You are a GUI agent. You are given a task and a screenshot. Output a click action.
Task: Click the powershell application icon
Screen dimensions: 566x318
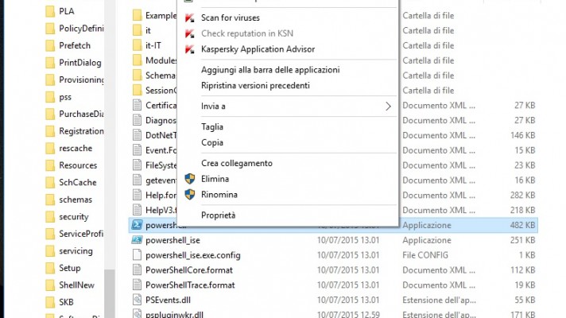pyautogui.click(x=137, y=225)
